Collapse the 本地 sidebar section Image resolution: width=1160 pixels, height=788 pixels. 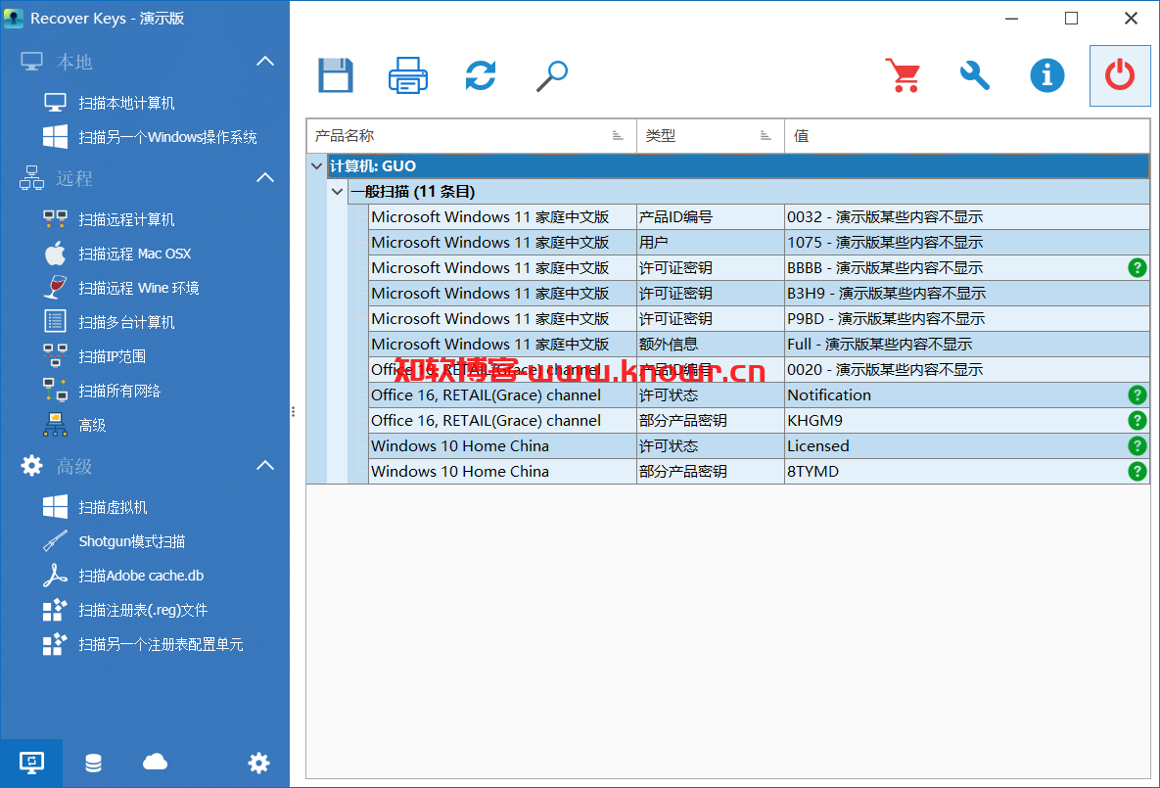[x=265, y=62]
